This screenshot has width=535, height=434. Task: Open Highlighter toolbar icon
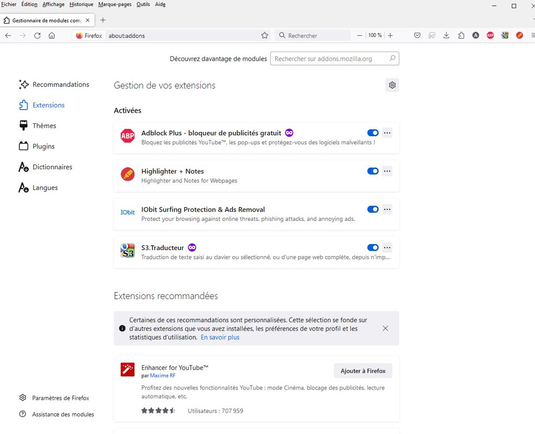(x=520, y=35)
